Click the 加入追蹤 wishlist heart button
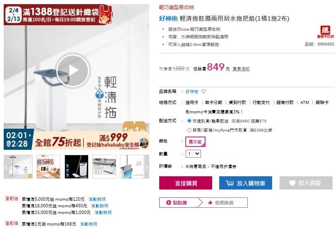335x228 pixels. [306, 183]
